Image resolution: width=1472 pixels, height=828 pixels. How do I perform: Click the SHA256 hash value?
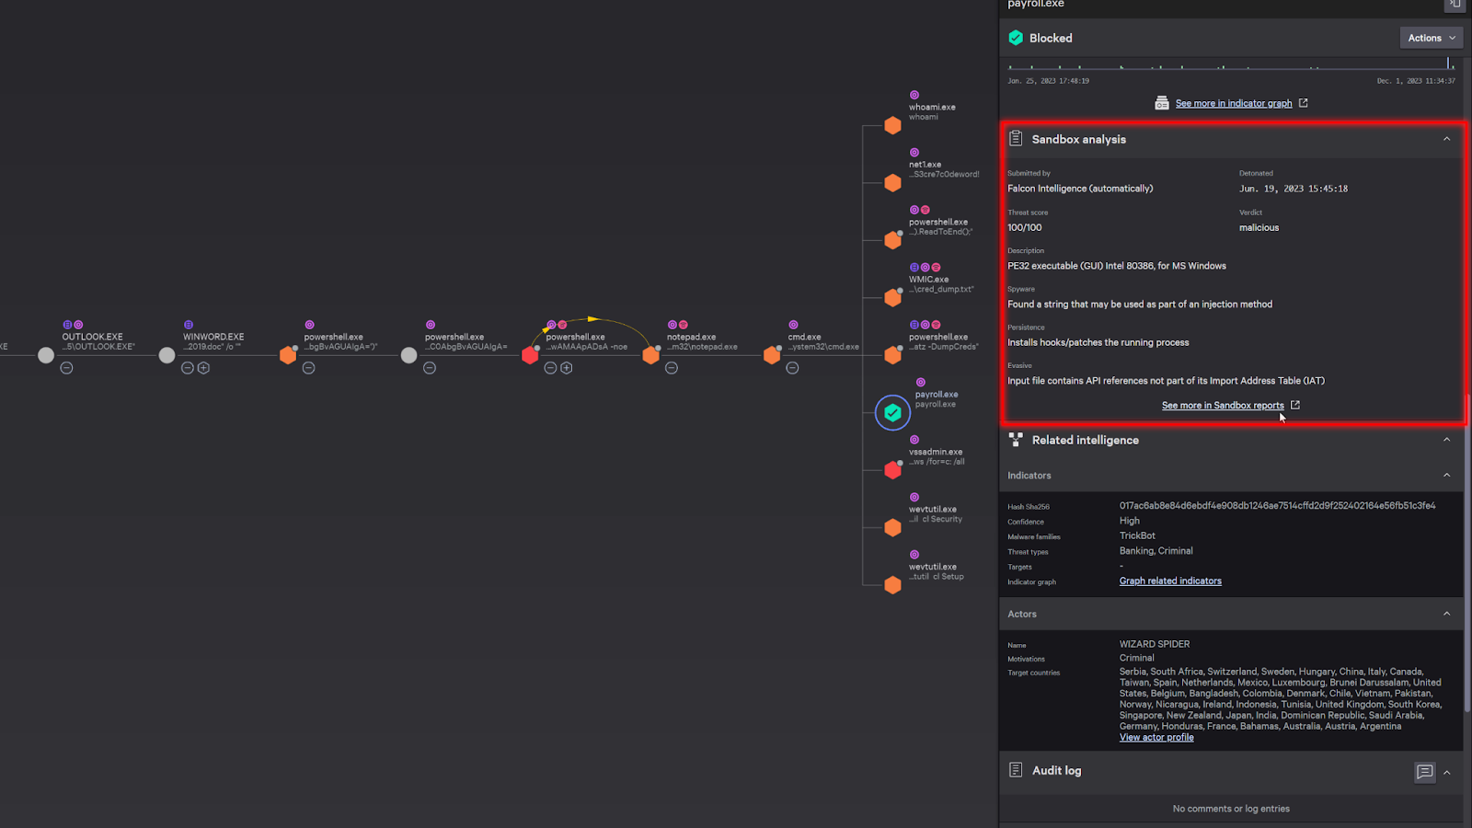click(1277, 505)
